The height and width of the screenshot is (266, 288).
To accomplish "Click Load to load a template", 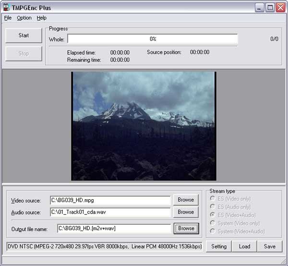I will 244,246.
